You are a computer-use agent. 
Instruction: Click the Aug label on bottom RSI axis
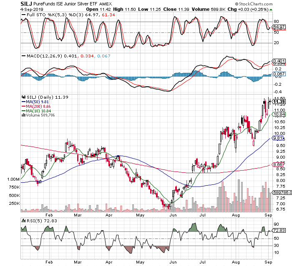point(236,262)
